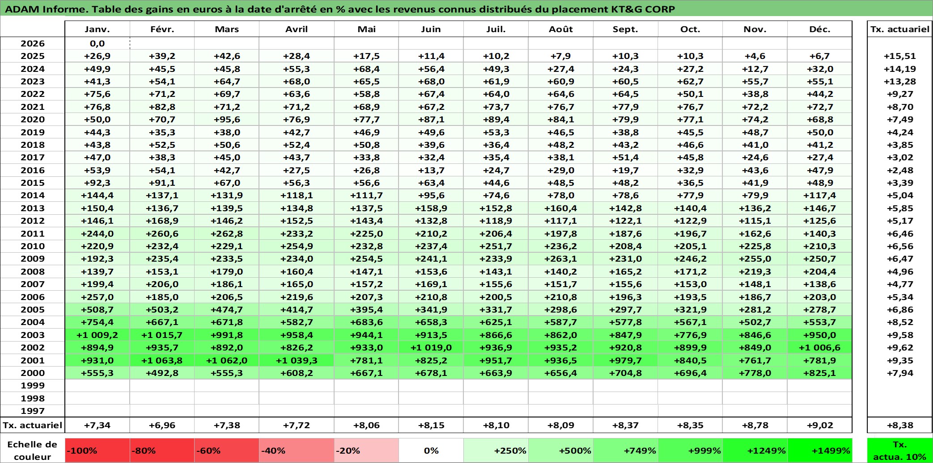The width and height of the screenshot is (933, 463).
Task: Click the +219,3 cell in row 2008
Action: point(755,271)
